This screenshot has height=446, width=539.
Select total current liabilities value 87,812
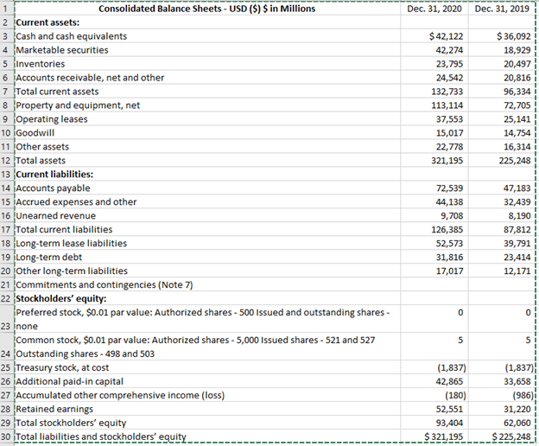(502, 229)
